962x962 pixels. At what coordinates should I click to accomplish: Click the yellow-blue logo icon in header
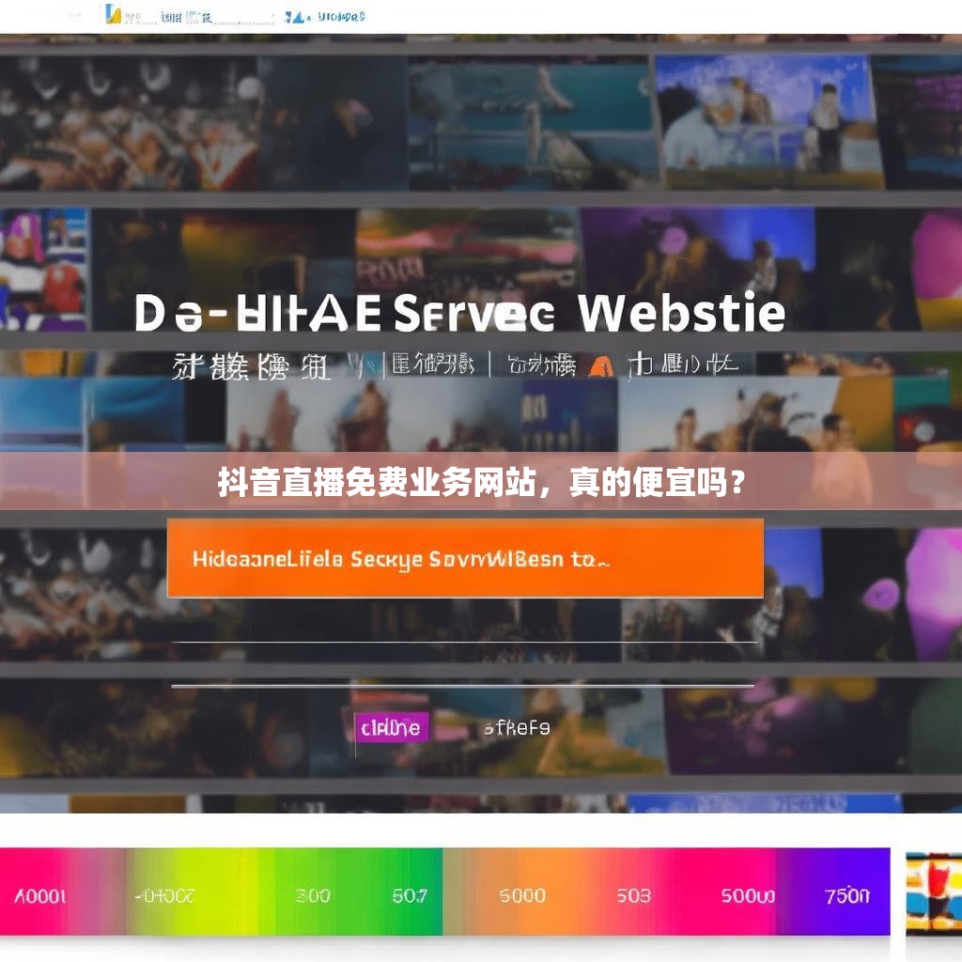tap(114, 14)
